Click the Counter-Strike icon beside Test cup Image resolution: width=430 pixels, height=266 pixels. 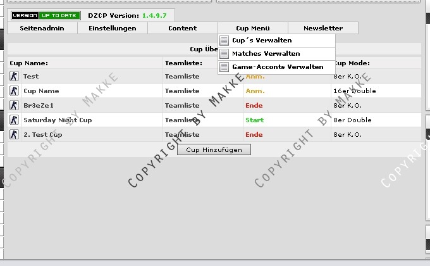click(14, 77)
